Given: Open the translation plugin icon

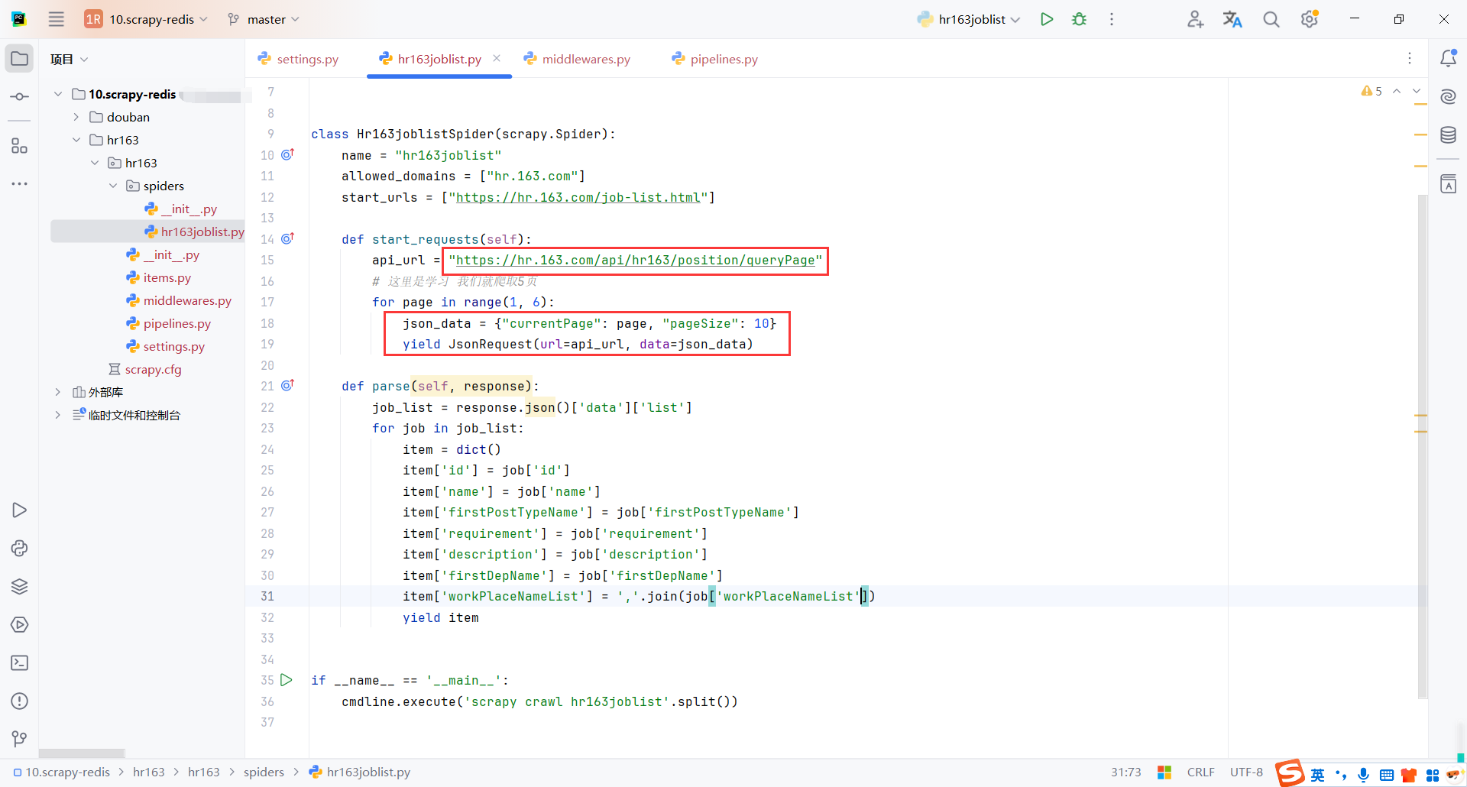Looking at the screenshot, I should [1232, 19].
